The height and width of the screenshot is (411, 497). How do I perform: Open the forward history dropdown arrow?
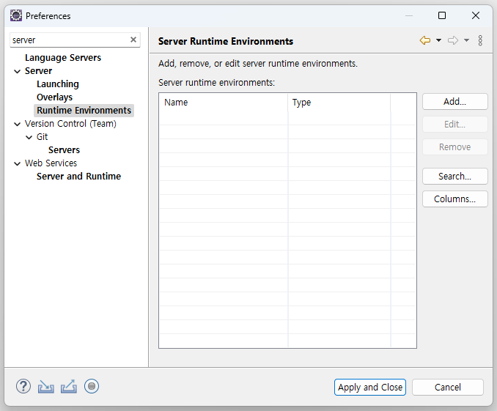[466, 41]
